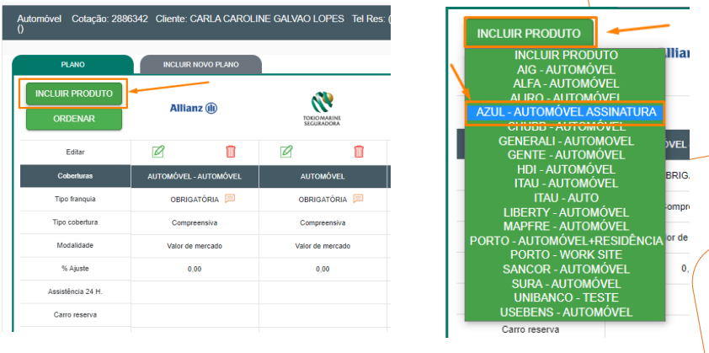The height and width of the screenshot is (353, 709).
Task: Open the INCLUIR NOVO PLANO tab
Action: pyautogui.click(x=200, y=65)
